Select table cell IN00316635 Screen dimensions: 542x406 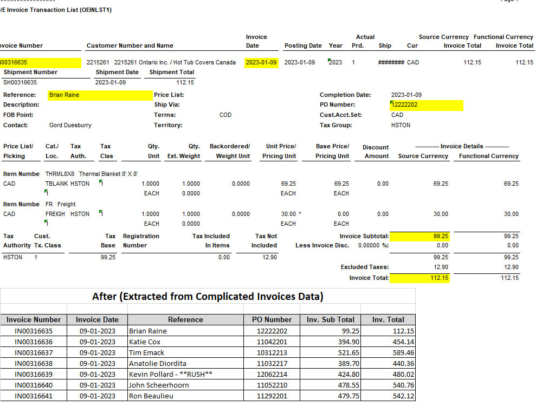[34, 331]
